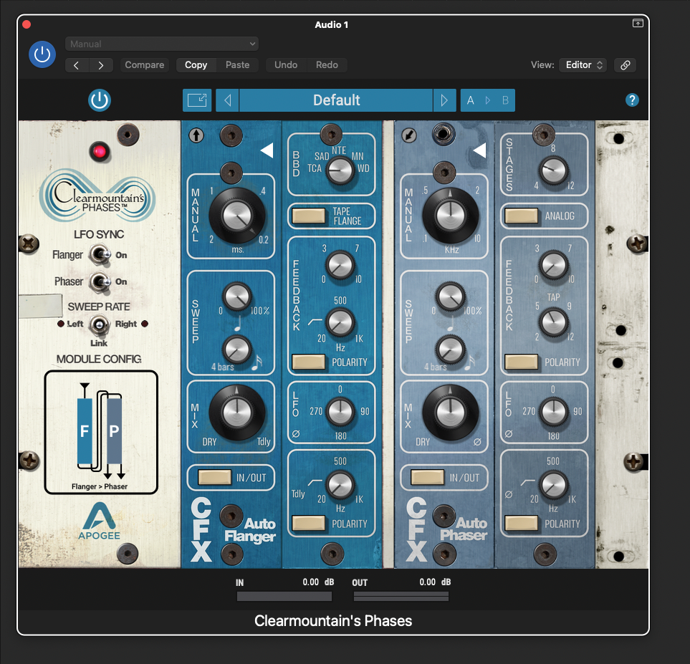Open the Editor view dropdown

pos(583,64)
